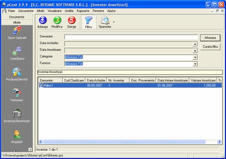Click the Sterge red delete icon
The width and height of the screenshot is (226, 159).
pos(72,20)
